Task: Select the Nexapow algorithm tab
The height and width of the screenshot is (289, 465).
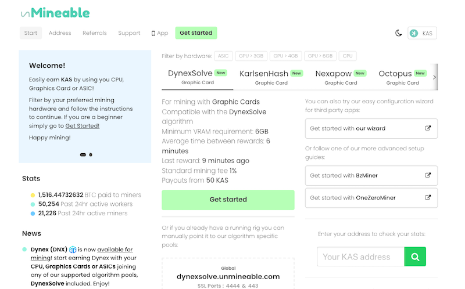Action: pyautogui.click(x=341, y=78)
